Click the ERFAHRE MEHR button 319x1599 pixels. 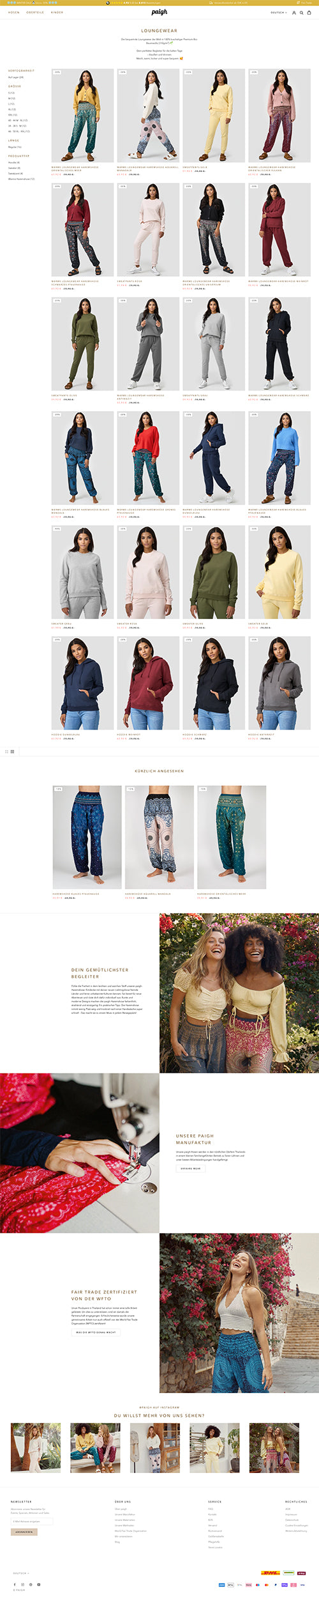click(x=190, y=1168)
